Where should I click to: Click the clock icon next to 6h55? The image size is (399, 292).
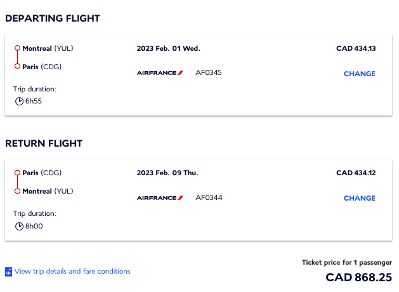[x=18, y=101]
